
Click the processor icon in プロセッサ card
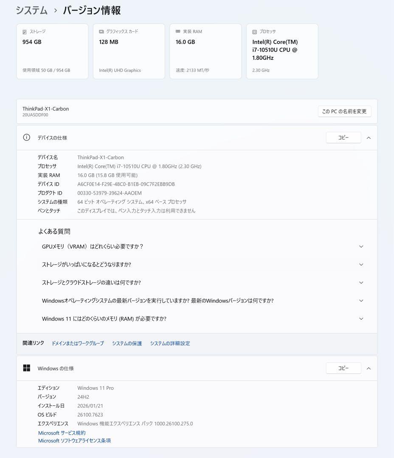(x=255, y=32)
